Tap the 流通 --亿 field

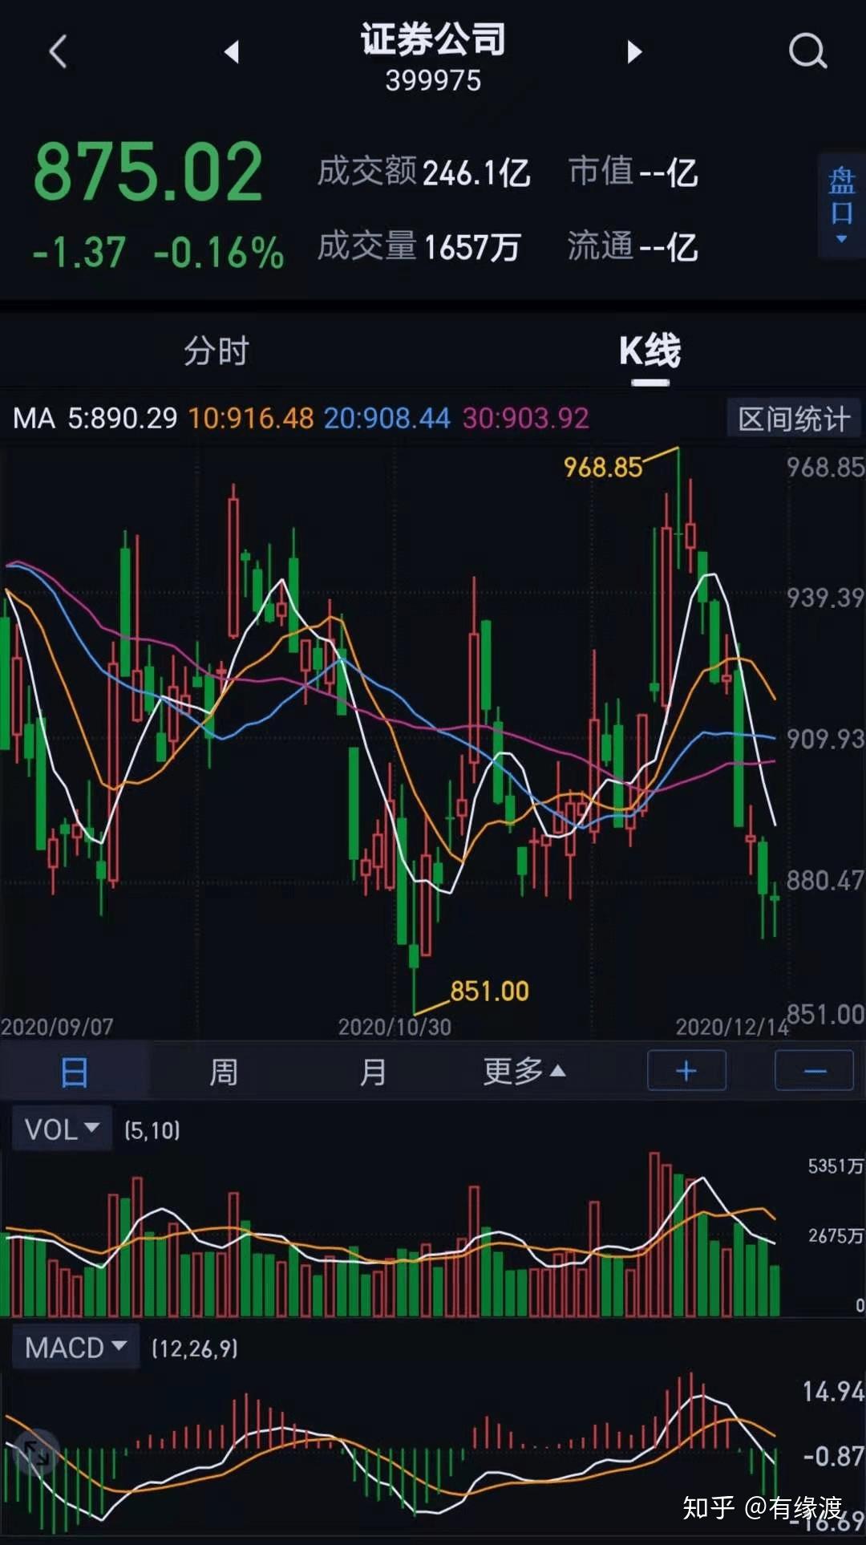click(633, 247)
